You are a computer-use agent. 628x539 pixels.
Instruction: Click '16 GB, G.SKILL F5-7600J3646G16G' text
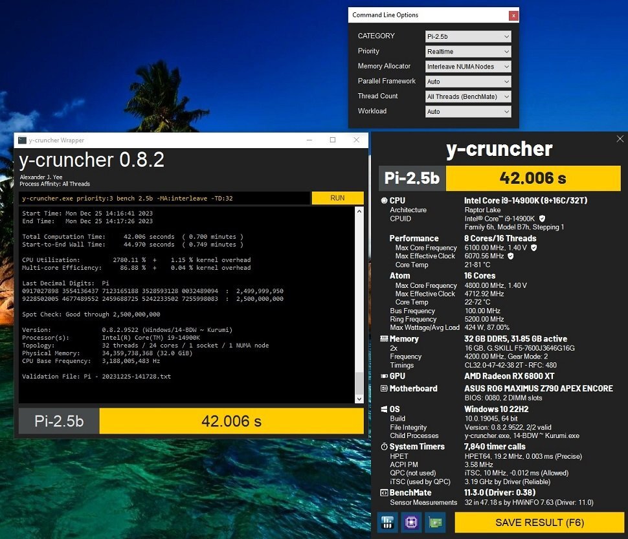(519, 348)
